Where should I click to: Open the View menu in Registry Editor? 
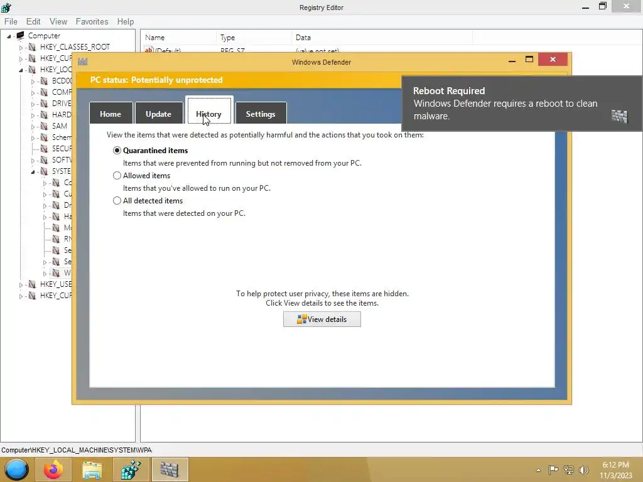(58, 22)
